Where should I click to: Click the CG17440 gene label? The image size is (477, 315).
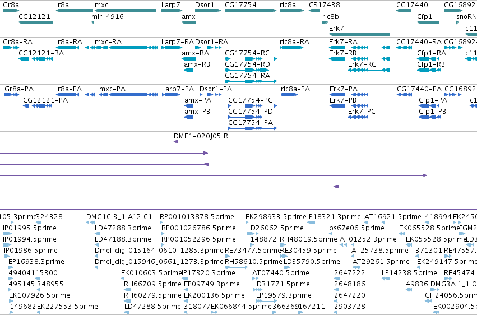pyautogui.click(x=412, y=5)
